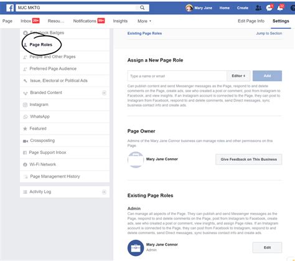Click the Facebook Badges icon
The image size is (295, 261).
26,33
